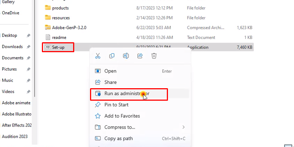Click the readme text document icon
The width and height of the screenshot is (294, 147).
point(48,37)
